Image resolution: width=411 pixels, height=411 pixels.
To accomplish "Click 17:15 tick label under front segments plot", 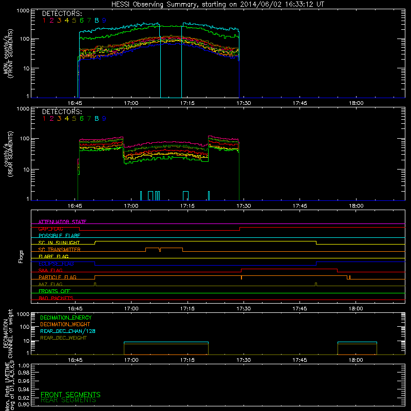I will point(188,103).
